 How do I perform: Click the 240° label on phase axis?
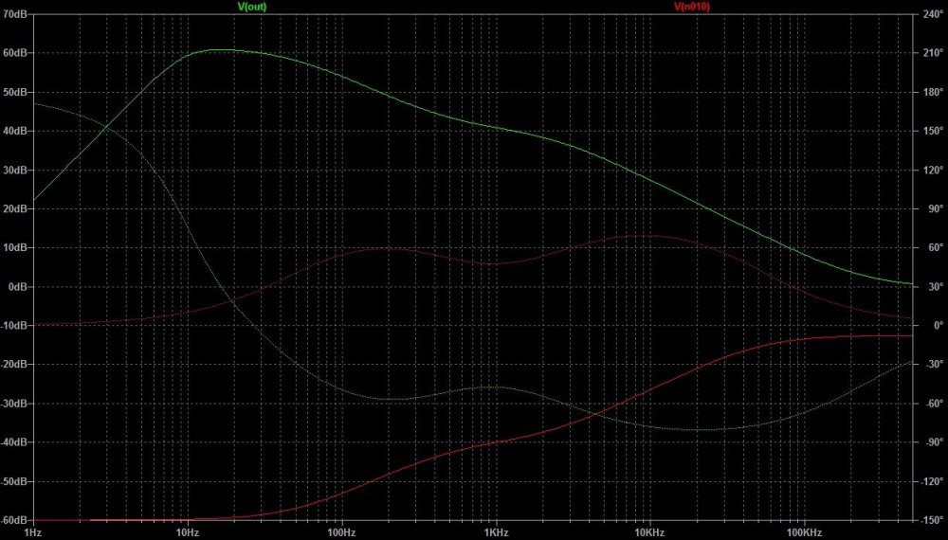click(x=930, y=14)
